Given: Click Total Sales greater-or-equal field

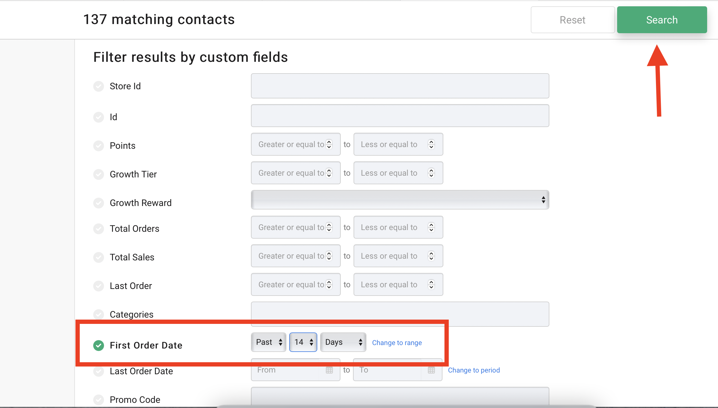Looking at the screenshot, I should [296, 256].
